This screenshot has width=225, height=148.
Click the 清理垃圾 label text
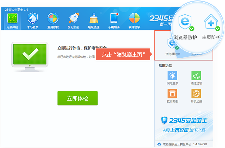(x=196, y=83)
